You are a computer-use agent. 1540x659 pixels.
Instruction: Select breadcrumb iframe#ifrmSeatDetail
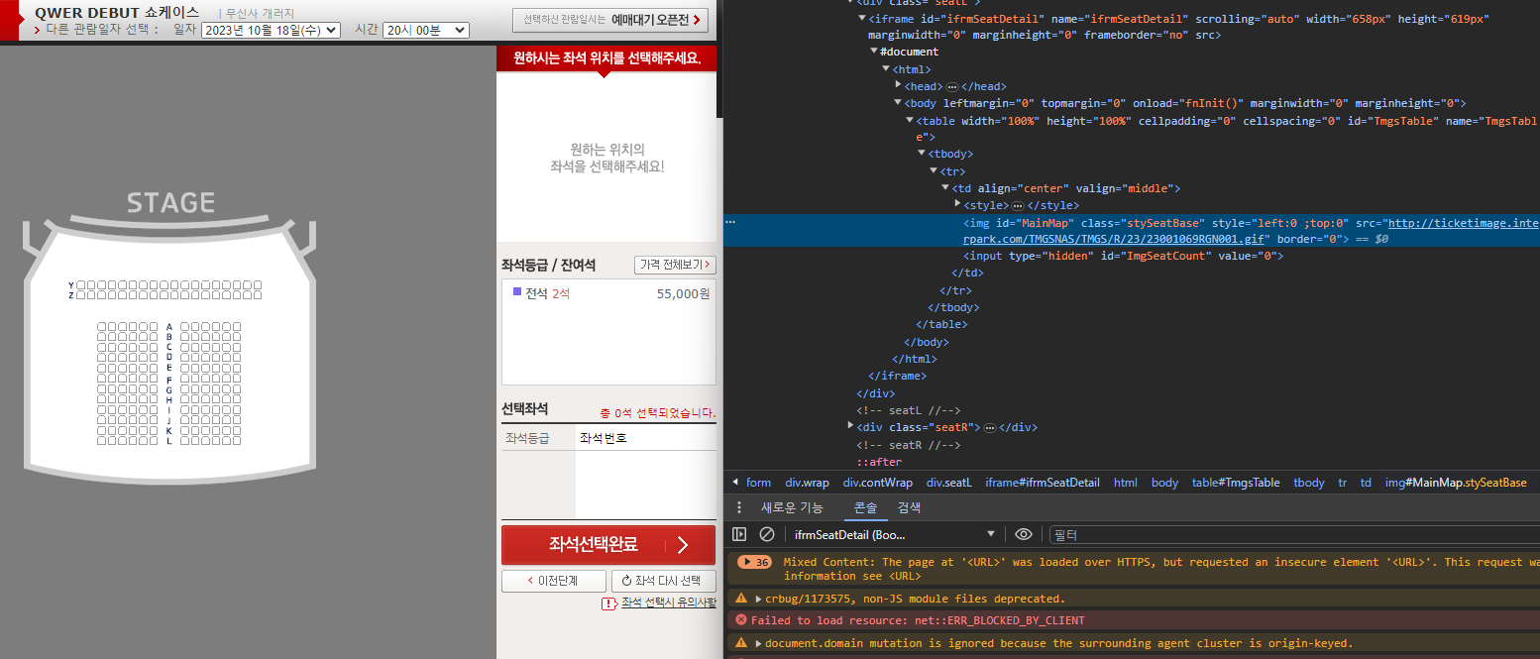1043,483
